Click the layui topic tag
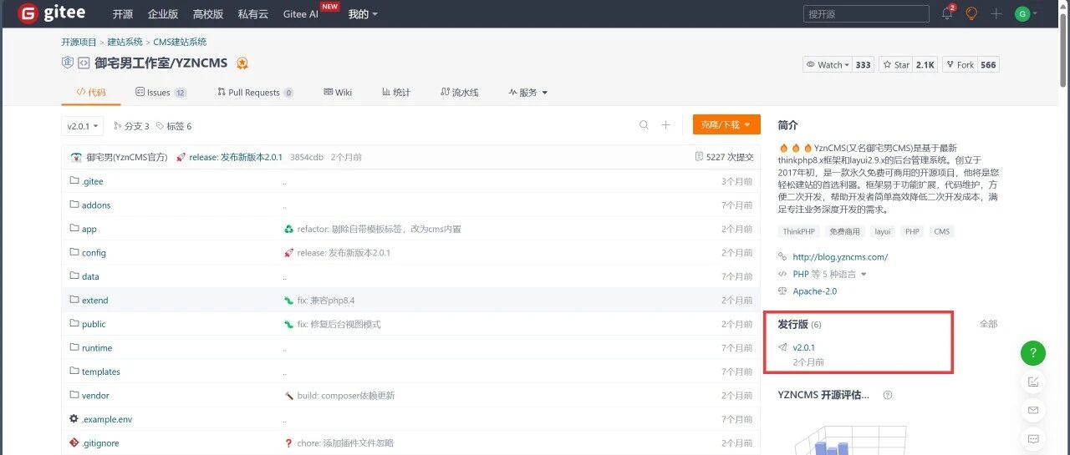Image resolution: width=1070 pixels, height=455 pixels. pyautogui.click(x=883, y=232)
